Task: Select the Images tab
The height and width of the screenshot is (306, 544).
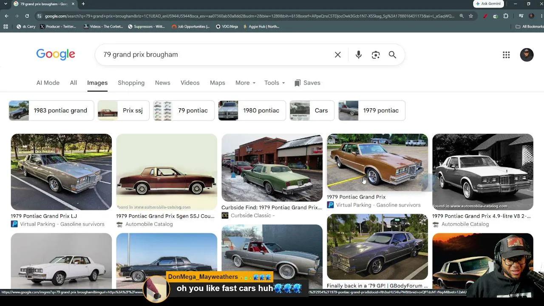Action: [97, 83]
